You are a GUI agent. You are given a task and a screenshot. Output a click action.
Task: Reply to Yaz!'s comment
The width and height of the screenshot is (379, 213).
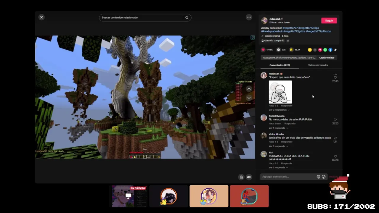pyautogui.click(x=287, y=163)
